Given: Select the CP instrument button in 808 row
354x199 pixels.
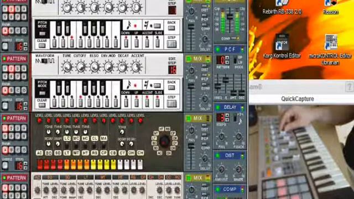Looking at the screenshot, I should 103,153.
